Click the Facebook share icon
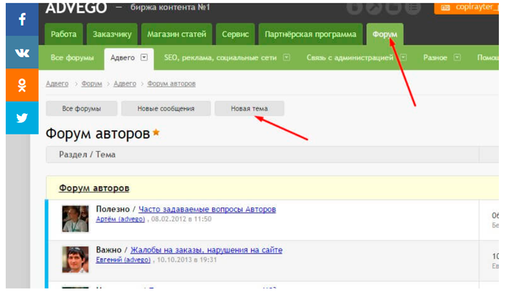 pos(23,19)
